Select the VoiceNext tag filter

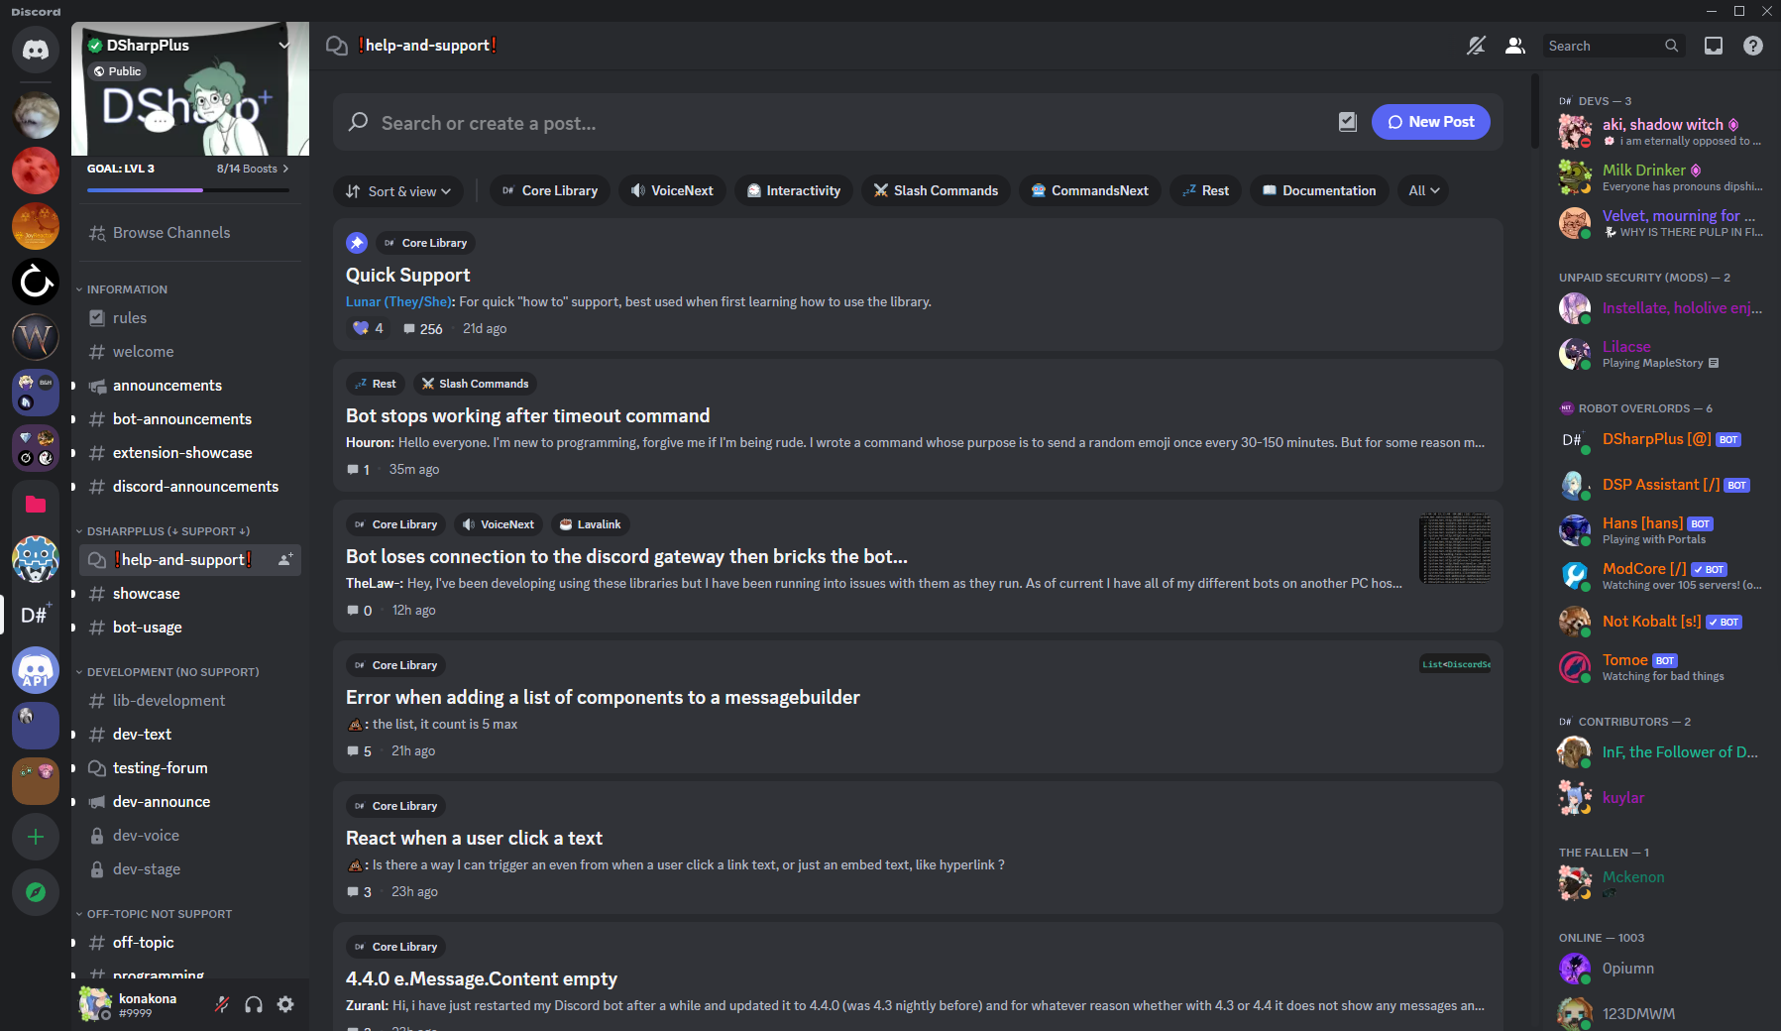tap(672, 190)
